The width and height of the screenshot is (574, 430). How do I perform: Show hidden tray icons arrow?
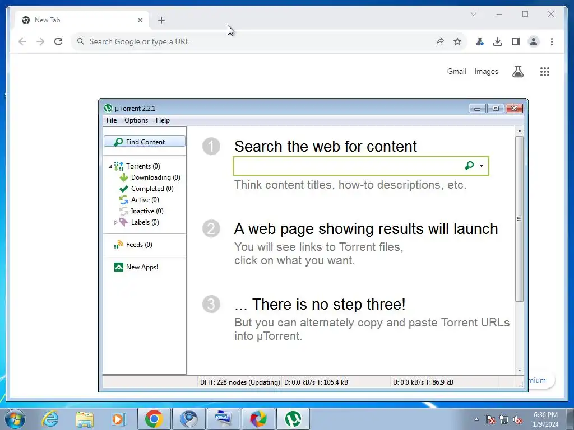tap(476, 420)
